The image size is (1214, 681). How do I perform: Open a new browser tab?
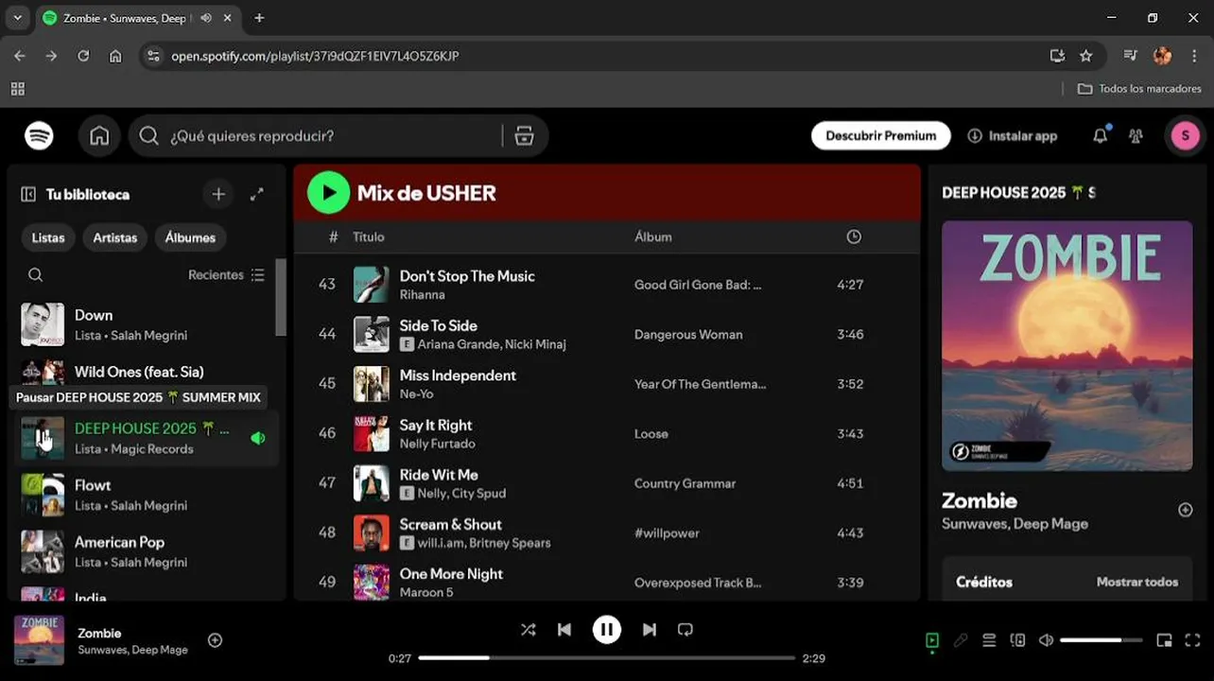click(259, 18)
